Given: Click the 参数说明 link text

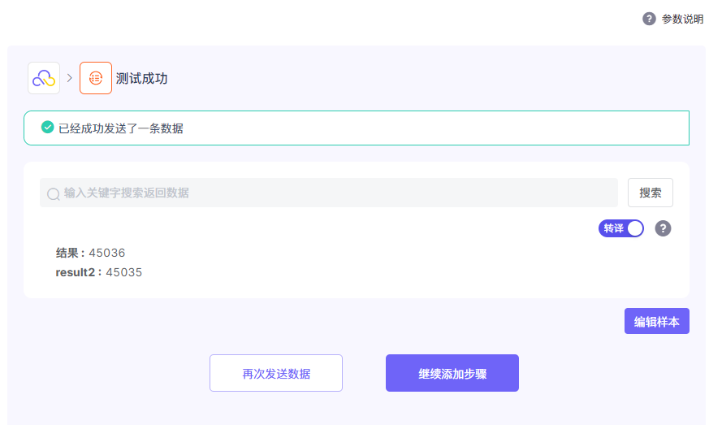Looking at the screenshot, I should pyautogui.click(x=682, y=19).
